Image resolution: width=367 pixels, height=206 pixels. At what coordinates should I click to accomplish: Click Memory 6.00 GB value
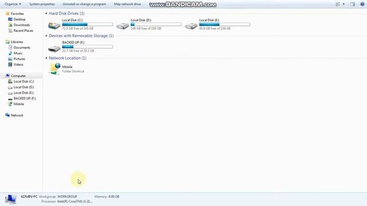pyautogui.click(x=114, y=196)
